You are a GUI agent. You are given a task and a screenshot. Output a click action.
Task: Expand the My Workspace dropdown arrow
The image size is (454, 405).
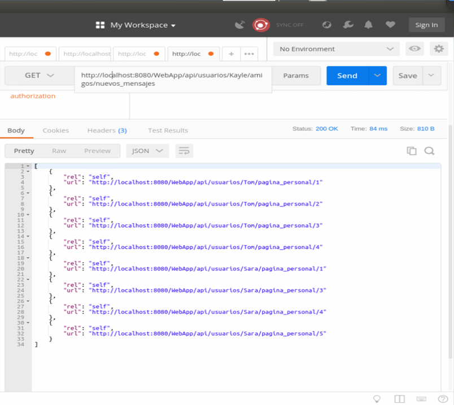173,26
